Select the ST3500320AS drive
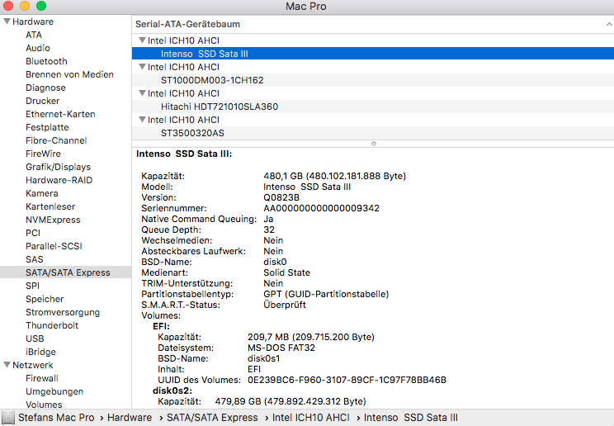Screen dimensions: 614x426 [373, 133]
